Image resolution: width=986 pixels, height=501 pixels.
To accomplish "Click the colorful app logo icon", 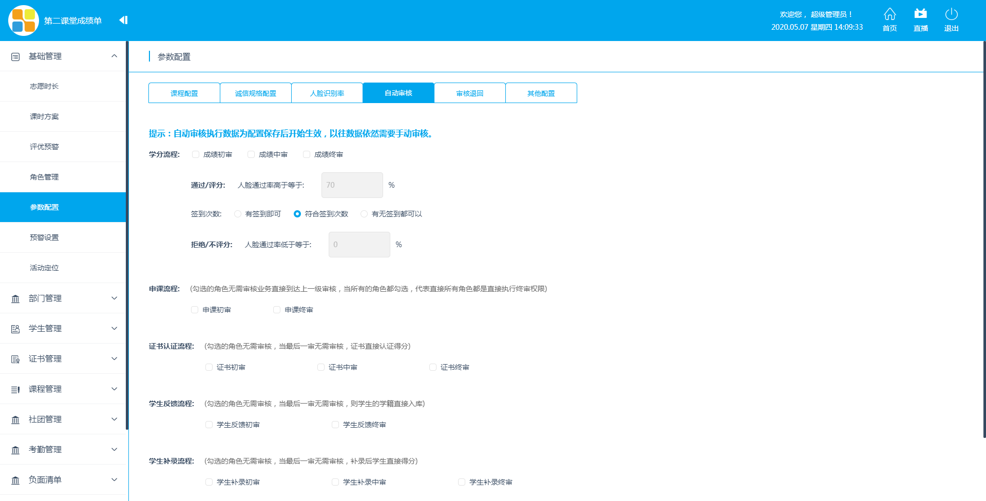I will 24,21.
